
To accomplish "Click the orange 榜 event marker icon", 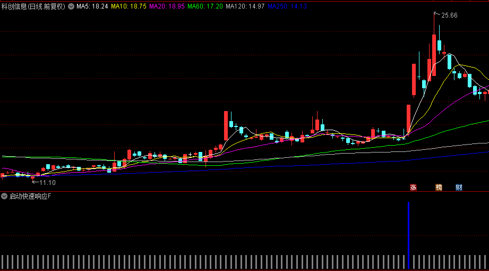I will pos(439,188).
